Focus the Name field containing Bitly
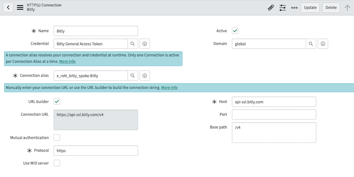Image resolution: width=354 pixels, height=177 pixels. pos(96,31)
